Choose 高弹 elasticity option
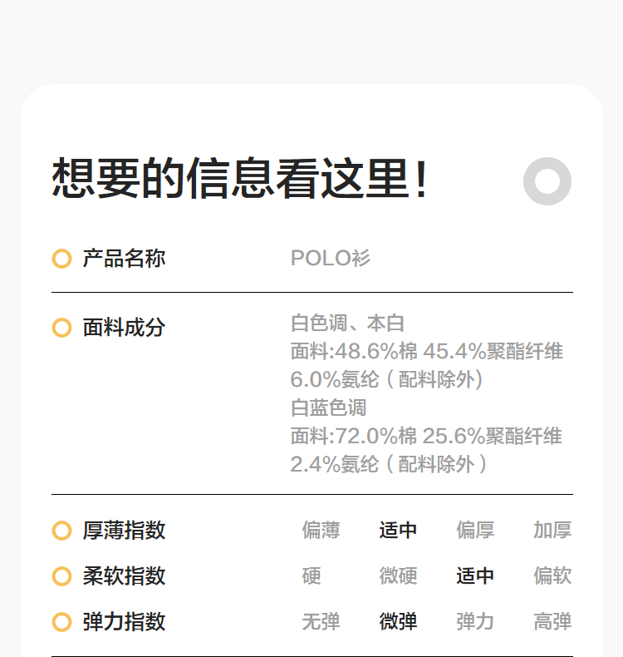The image size is (623, 657). tap(552, 622)
